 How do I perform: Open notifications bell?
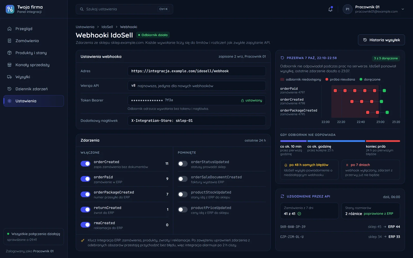tap(330, 9)
